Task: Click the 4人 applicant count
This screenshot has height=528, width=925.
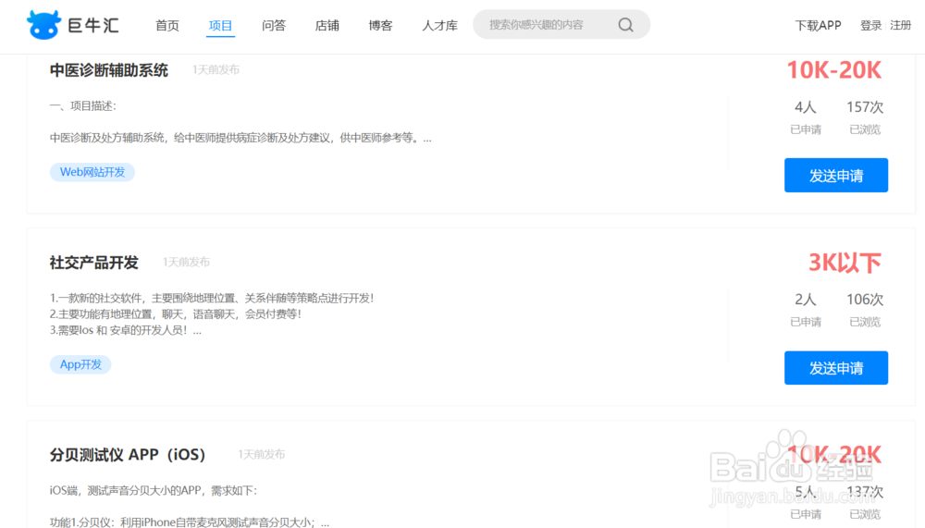Action: (x=806, y=106)
